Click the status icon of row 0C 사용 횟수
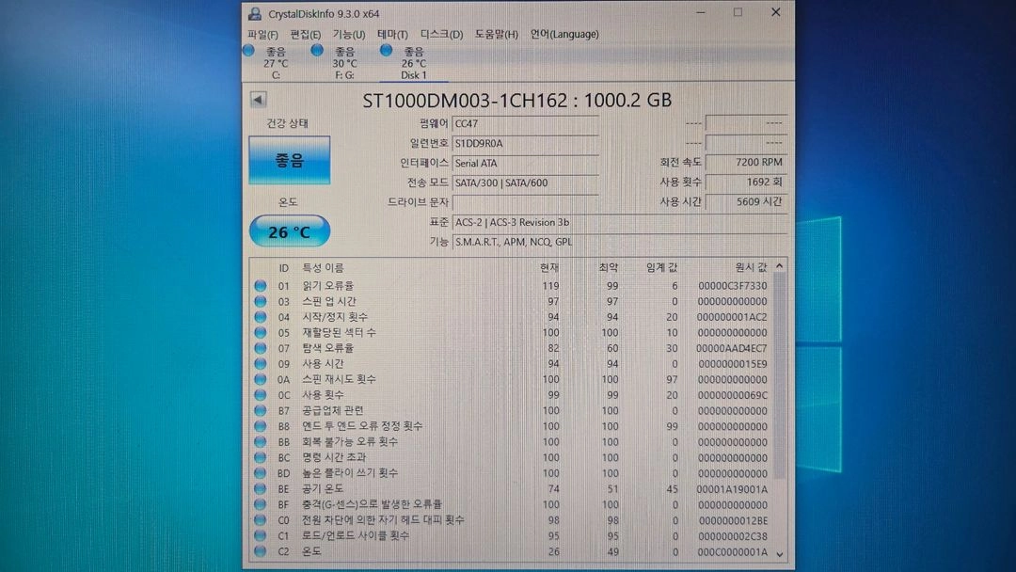Viewport: 1016px width, 572px height. (261, 394)
